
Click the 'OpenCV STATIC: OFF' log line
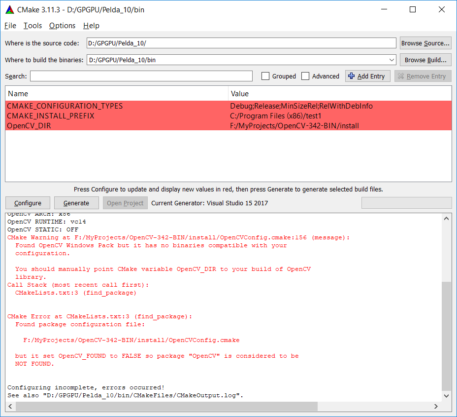click(x=43, y=230)
